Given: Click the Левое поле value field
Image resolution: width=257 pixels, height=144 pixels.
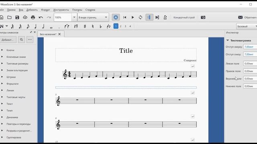Looking at the screenshot, I should click(x=250, y=64).
